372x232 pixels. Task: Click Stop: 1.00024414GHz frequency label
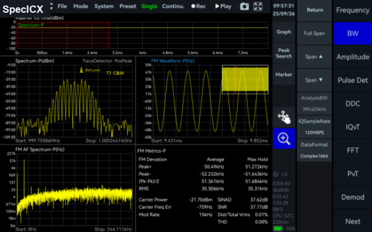pyautogui.click(x=109, y=141)
